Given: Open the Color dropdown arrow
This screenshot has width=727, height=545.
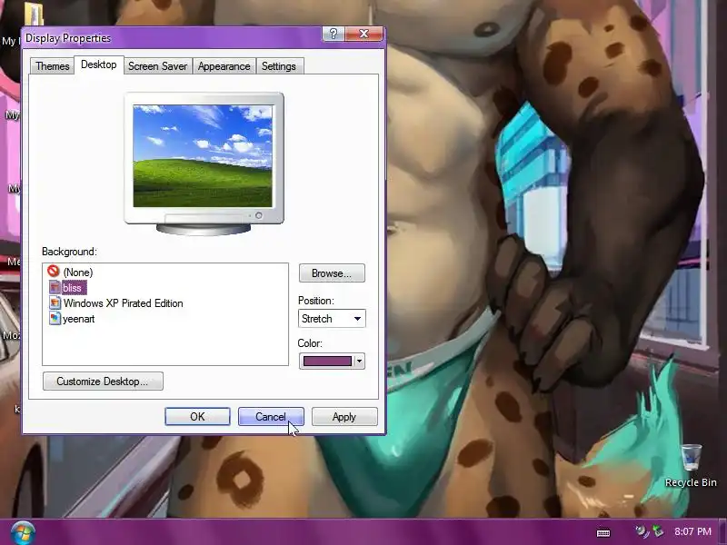Looking at the screenshot, I should pos(359,361).
